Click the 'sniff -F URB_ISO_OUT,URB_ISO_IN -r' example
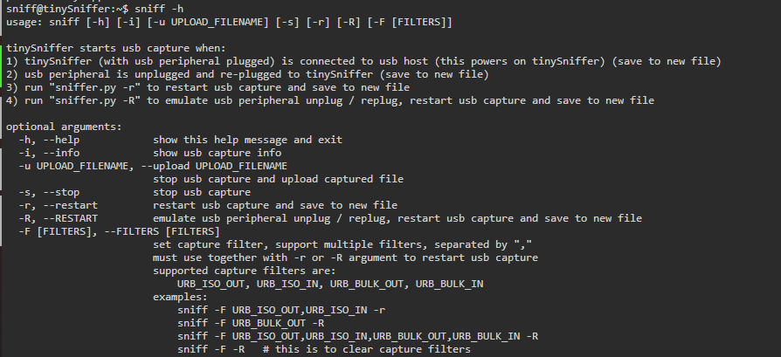Viewport: 781px width, 357px height. point(281,310)
